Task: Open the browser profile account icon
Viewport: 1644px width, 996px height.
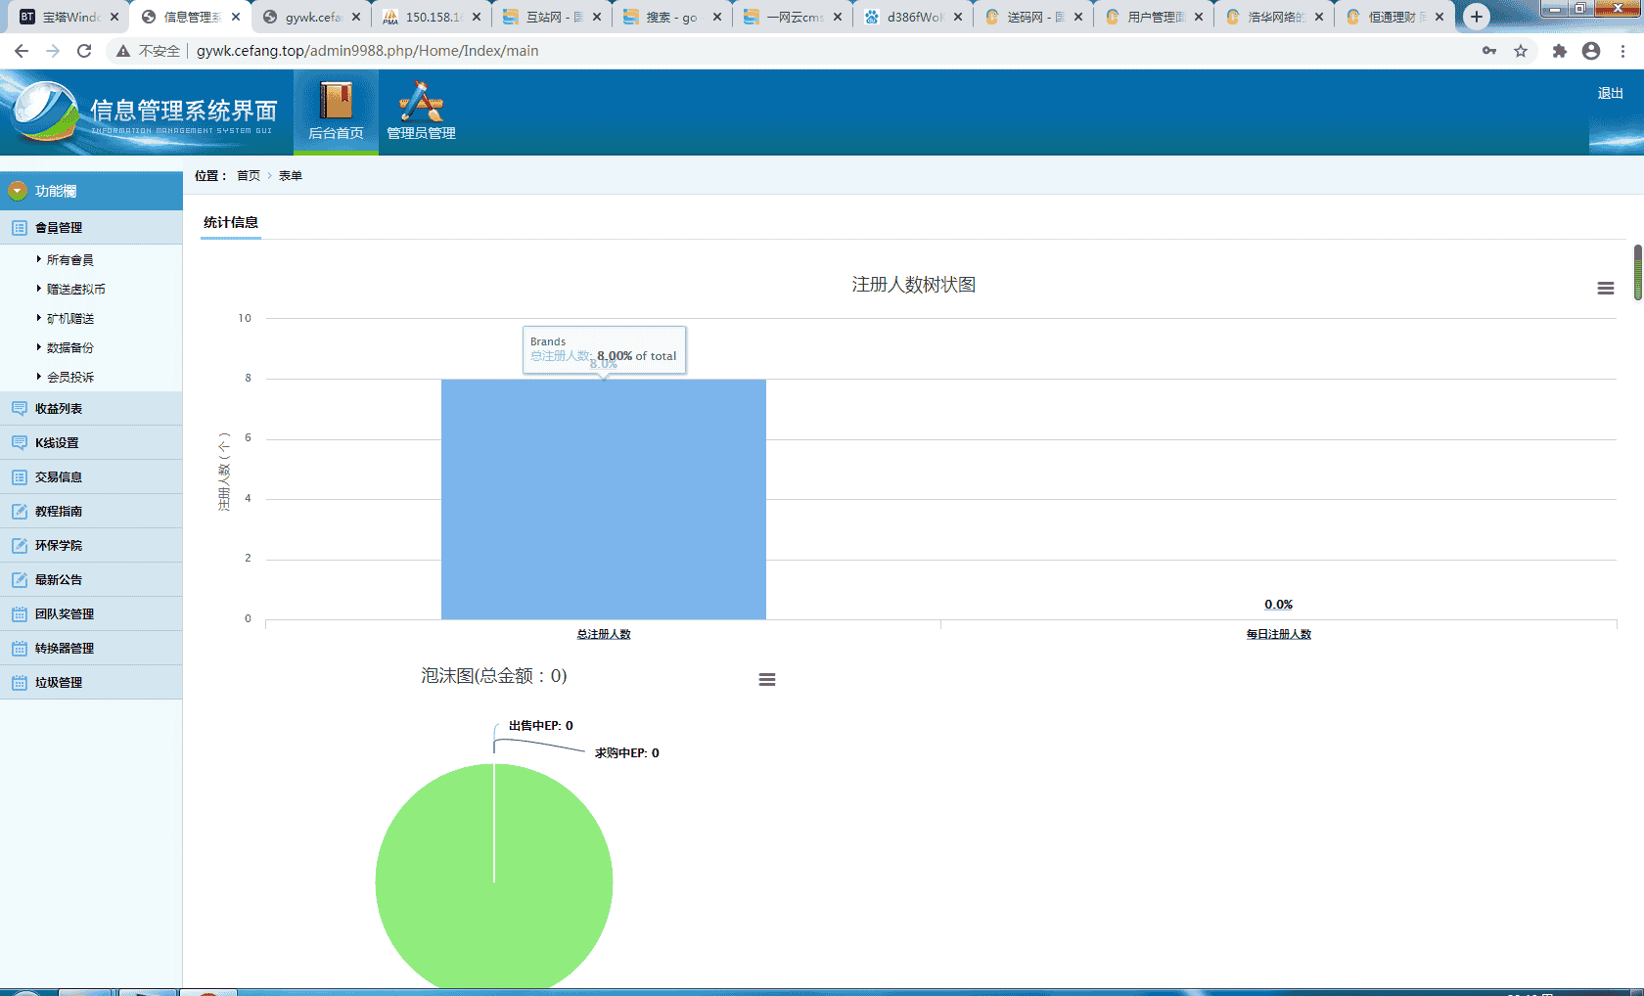Action: [x=1591, y=51]
